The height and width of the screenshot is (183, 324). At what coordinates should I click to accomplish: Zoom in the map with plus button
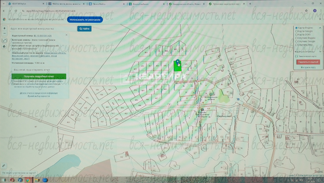pos(4,28)
